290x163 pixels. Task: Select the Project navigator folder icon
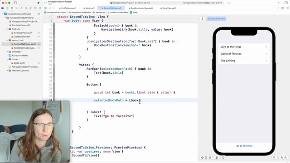point(2,8)
